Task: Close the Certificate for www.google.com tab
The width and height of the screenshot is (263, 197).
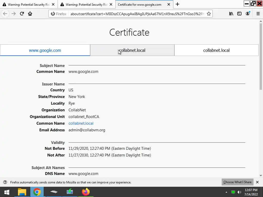Action: (169, 5)
